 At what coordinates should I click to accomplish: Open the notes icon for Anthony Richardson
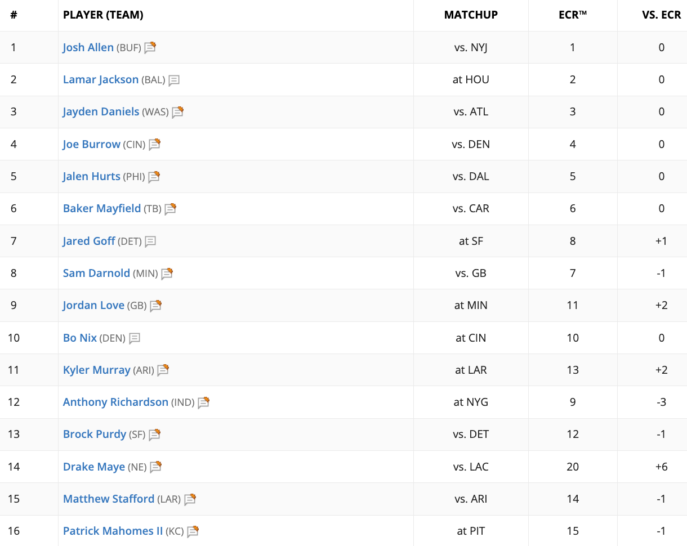pyautogui.click(x=203, y=402)
